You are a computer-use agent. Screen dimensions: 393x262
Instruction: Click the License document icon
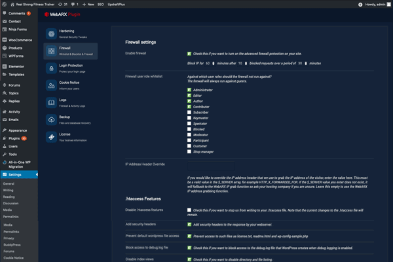52,136
